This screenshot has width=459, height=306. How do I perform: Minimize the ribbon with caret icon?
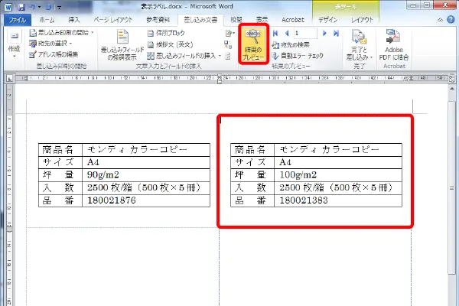(441, 20)
